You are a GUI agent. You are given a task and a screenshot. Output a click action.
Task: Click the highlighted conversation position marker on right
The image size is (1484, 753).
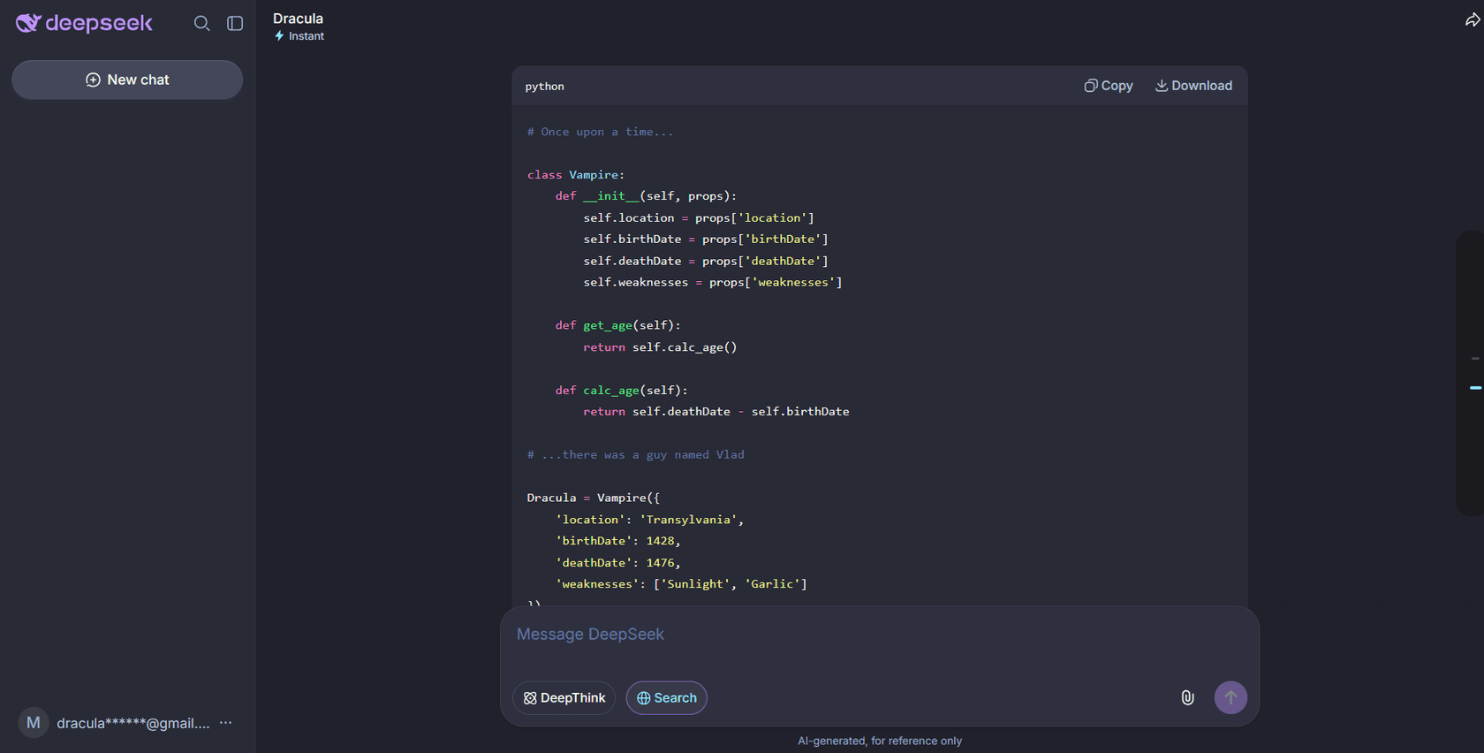pyautogui.click(x=1475, y=388)
